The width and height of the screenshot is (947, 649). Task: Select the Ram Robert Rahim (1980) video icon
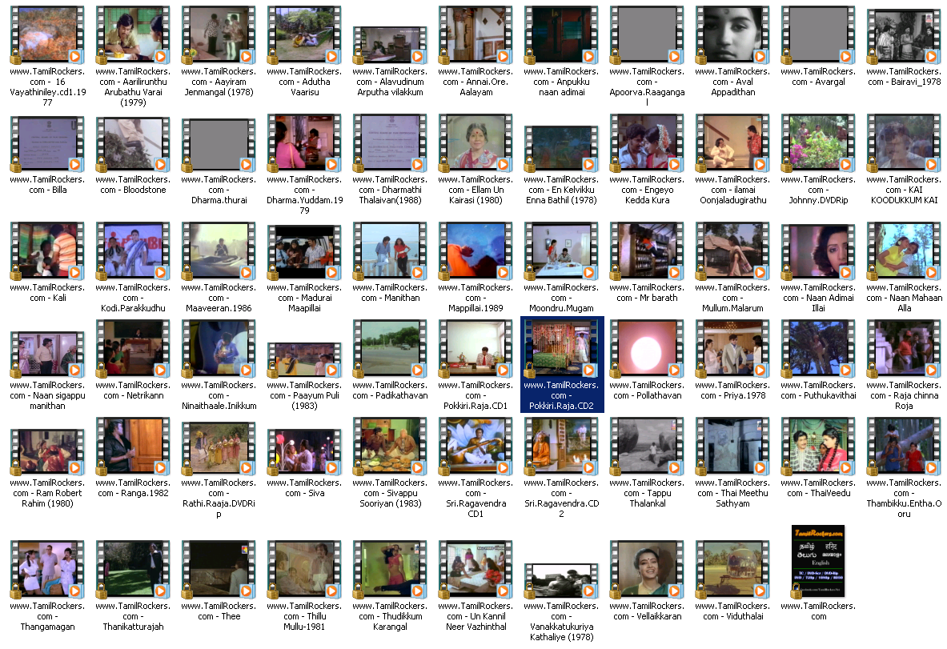tap(47, 452)
